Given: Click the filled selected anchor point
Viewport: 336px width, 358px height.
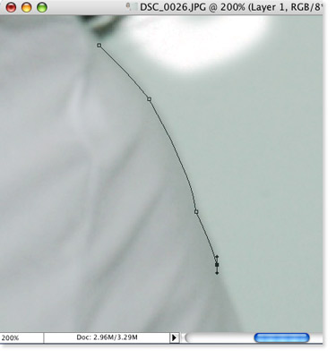Looking at the screenshot, I should point(217,265).
